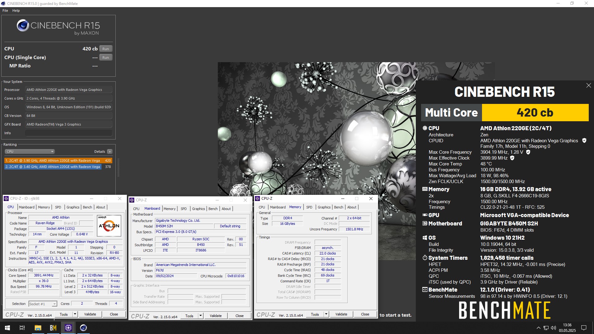
Task: Click the first CPU-Z window title icon
Action: [x=6, y=199]
